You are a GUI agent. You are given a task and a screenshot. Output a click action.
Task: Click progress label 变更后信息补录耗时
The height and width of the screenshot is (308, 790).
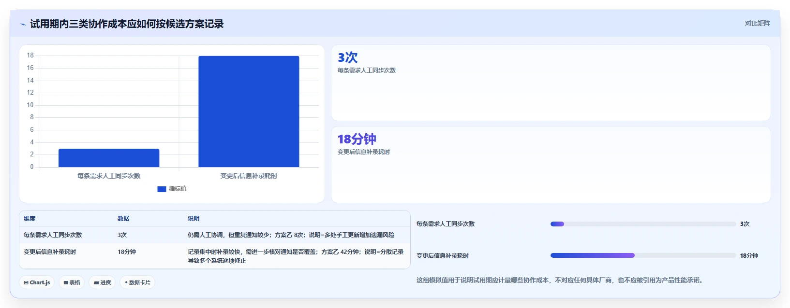click(443, 256)
